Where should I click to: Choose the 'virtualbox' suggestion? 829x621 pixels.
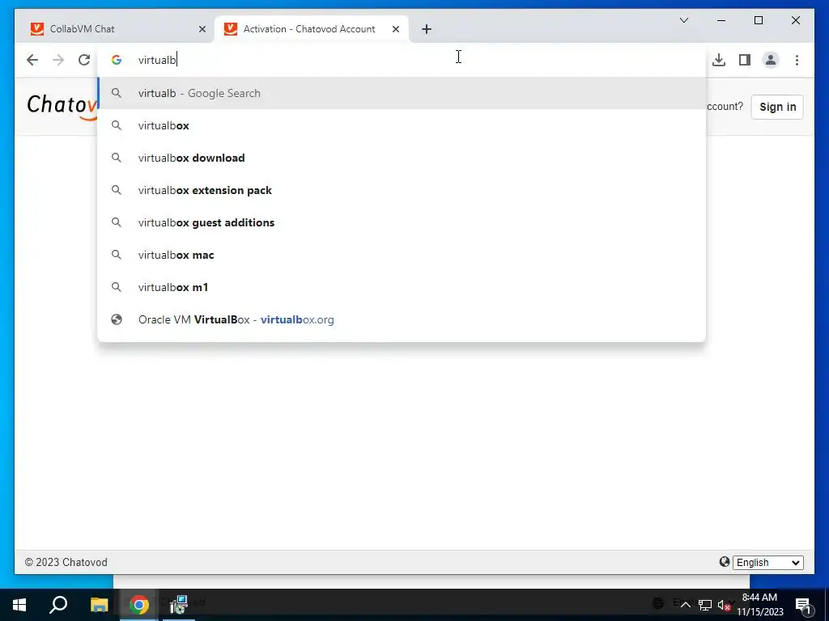point(402,125)
